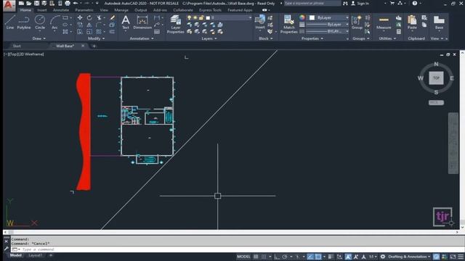Close the Wall Base drawing tab
Image resolution: width=465 pixels, height=261 pixels.
pyautogui.click(x=83, y=46)
